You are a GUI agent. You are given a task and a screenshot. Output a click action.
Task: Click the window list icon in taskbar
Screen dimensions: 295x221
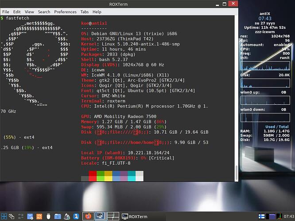coord(12,217)
